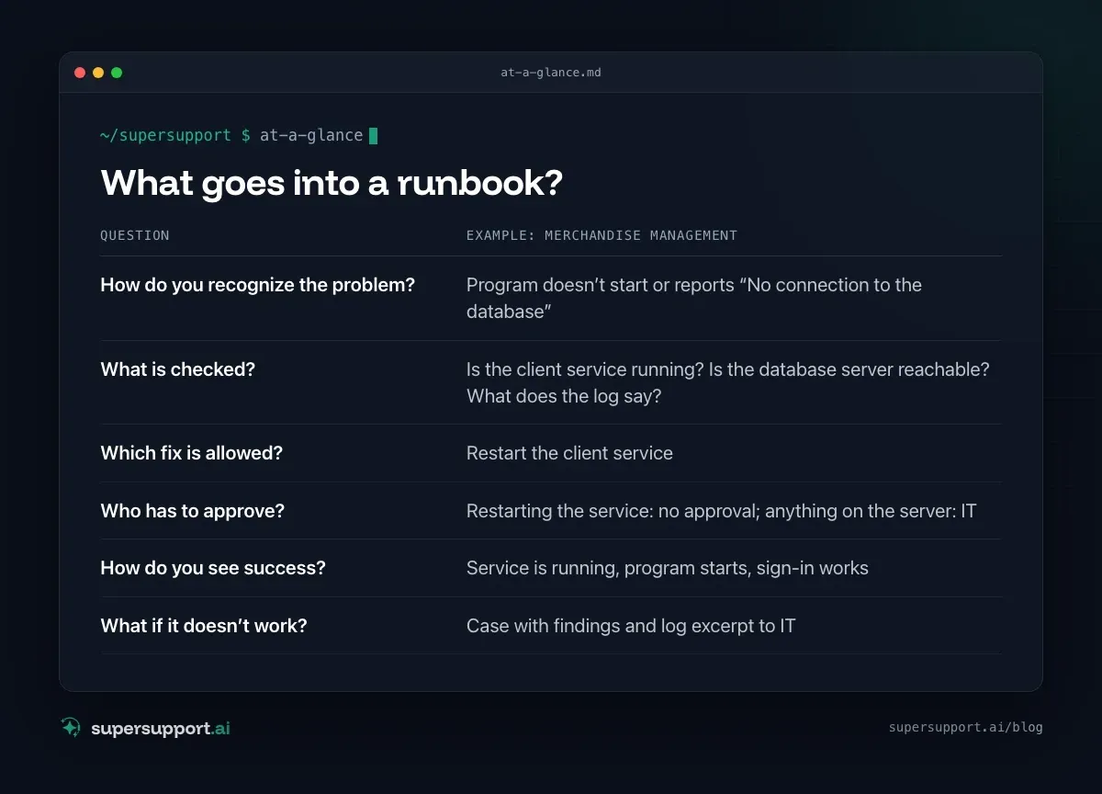Screen dimensions: 1102x794
Task: Select 'How do you recognize the problem?' row
Action: (551, 299)
